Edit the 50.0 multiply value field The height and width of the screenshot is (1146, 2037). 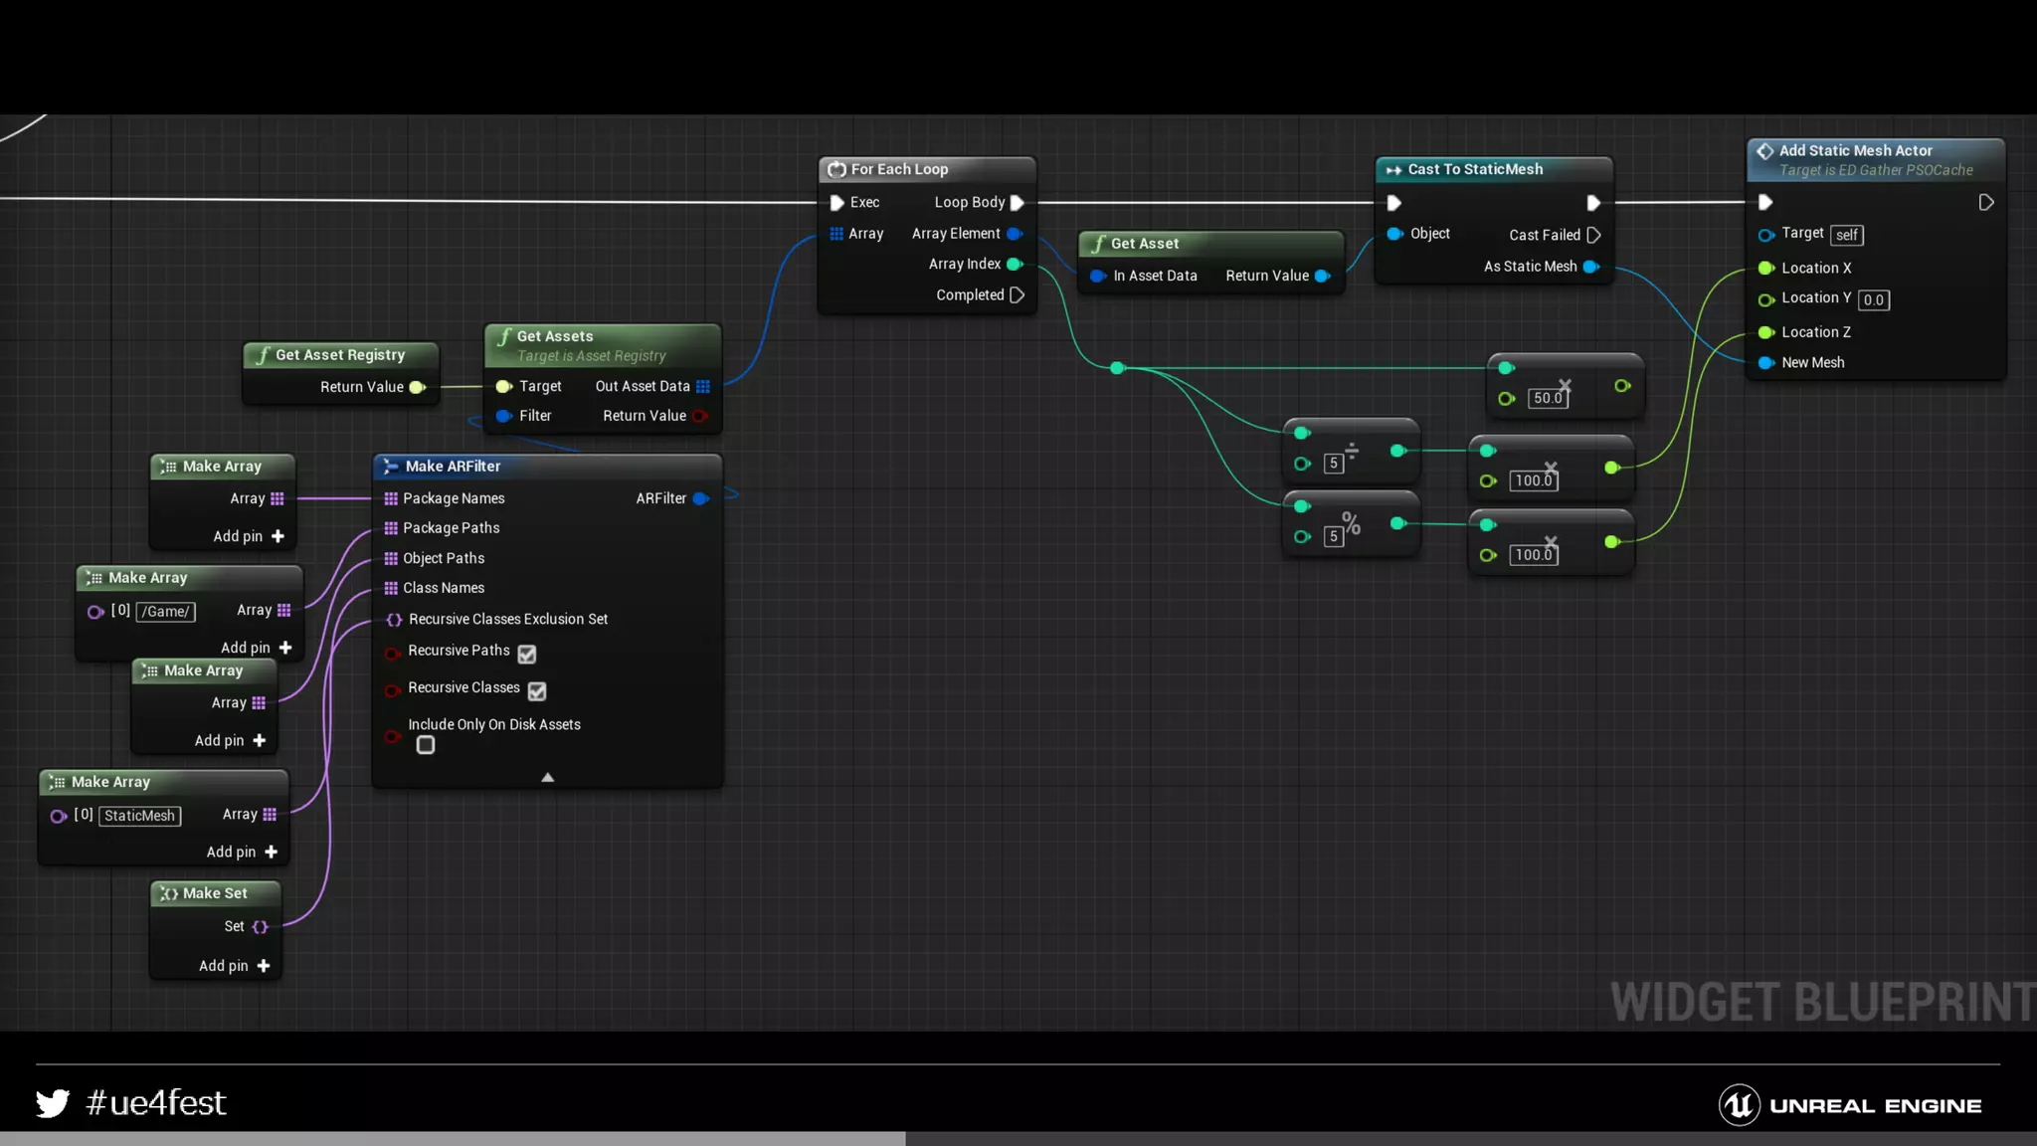pos(1548,398)
